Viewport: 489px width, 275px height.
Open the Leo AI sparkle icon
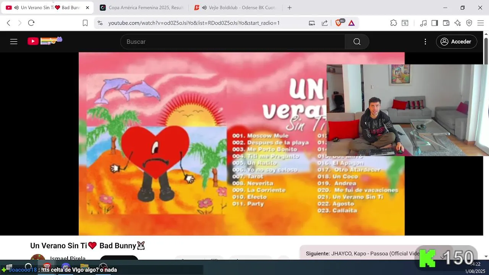458,23
